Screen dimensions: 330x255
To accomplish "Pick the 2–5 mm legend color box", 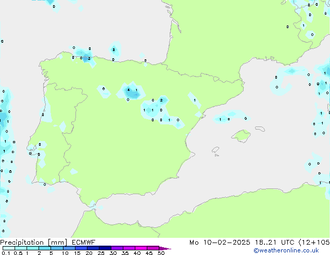I will tap(45, 248).
